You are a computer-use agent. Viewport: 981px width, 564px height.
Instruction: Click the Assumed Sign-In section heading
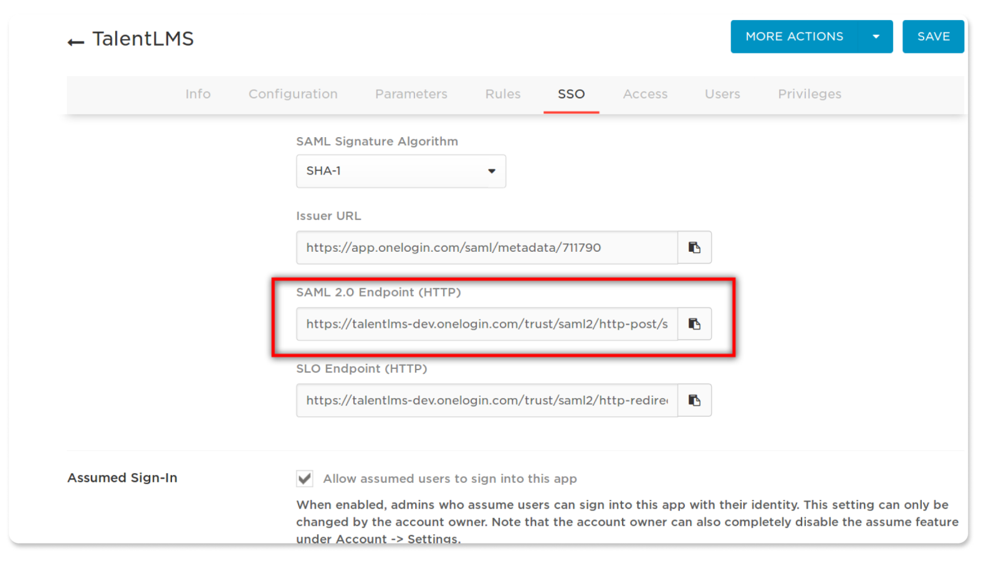122,478
